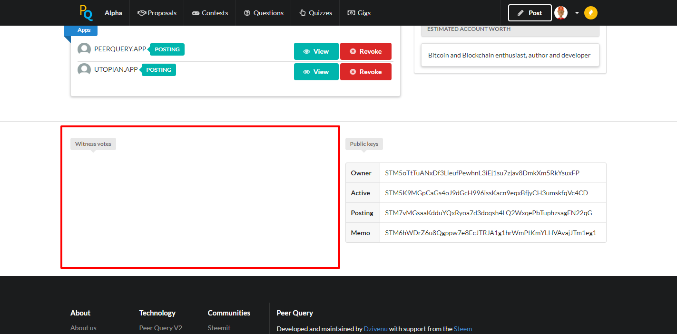677x334 pixels.
Task: Open the Peer Query PQ logo
Action: pos(86,13)
